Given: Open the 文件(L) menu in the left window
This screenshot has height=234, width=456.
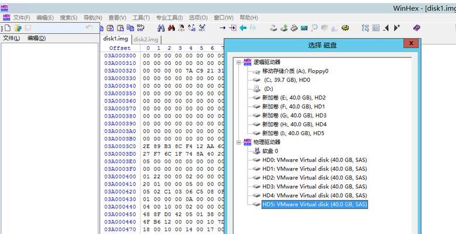Looking at the screenshot, I should (x=11, y=38).
